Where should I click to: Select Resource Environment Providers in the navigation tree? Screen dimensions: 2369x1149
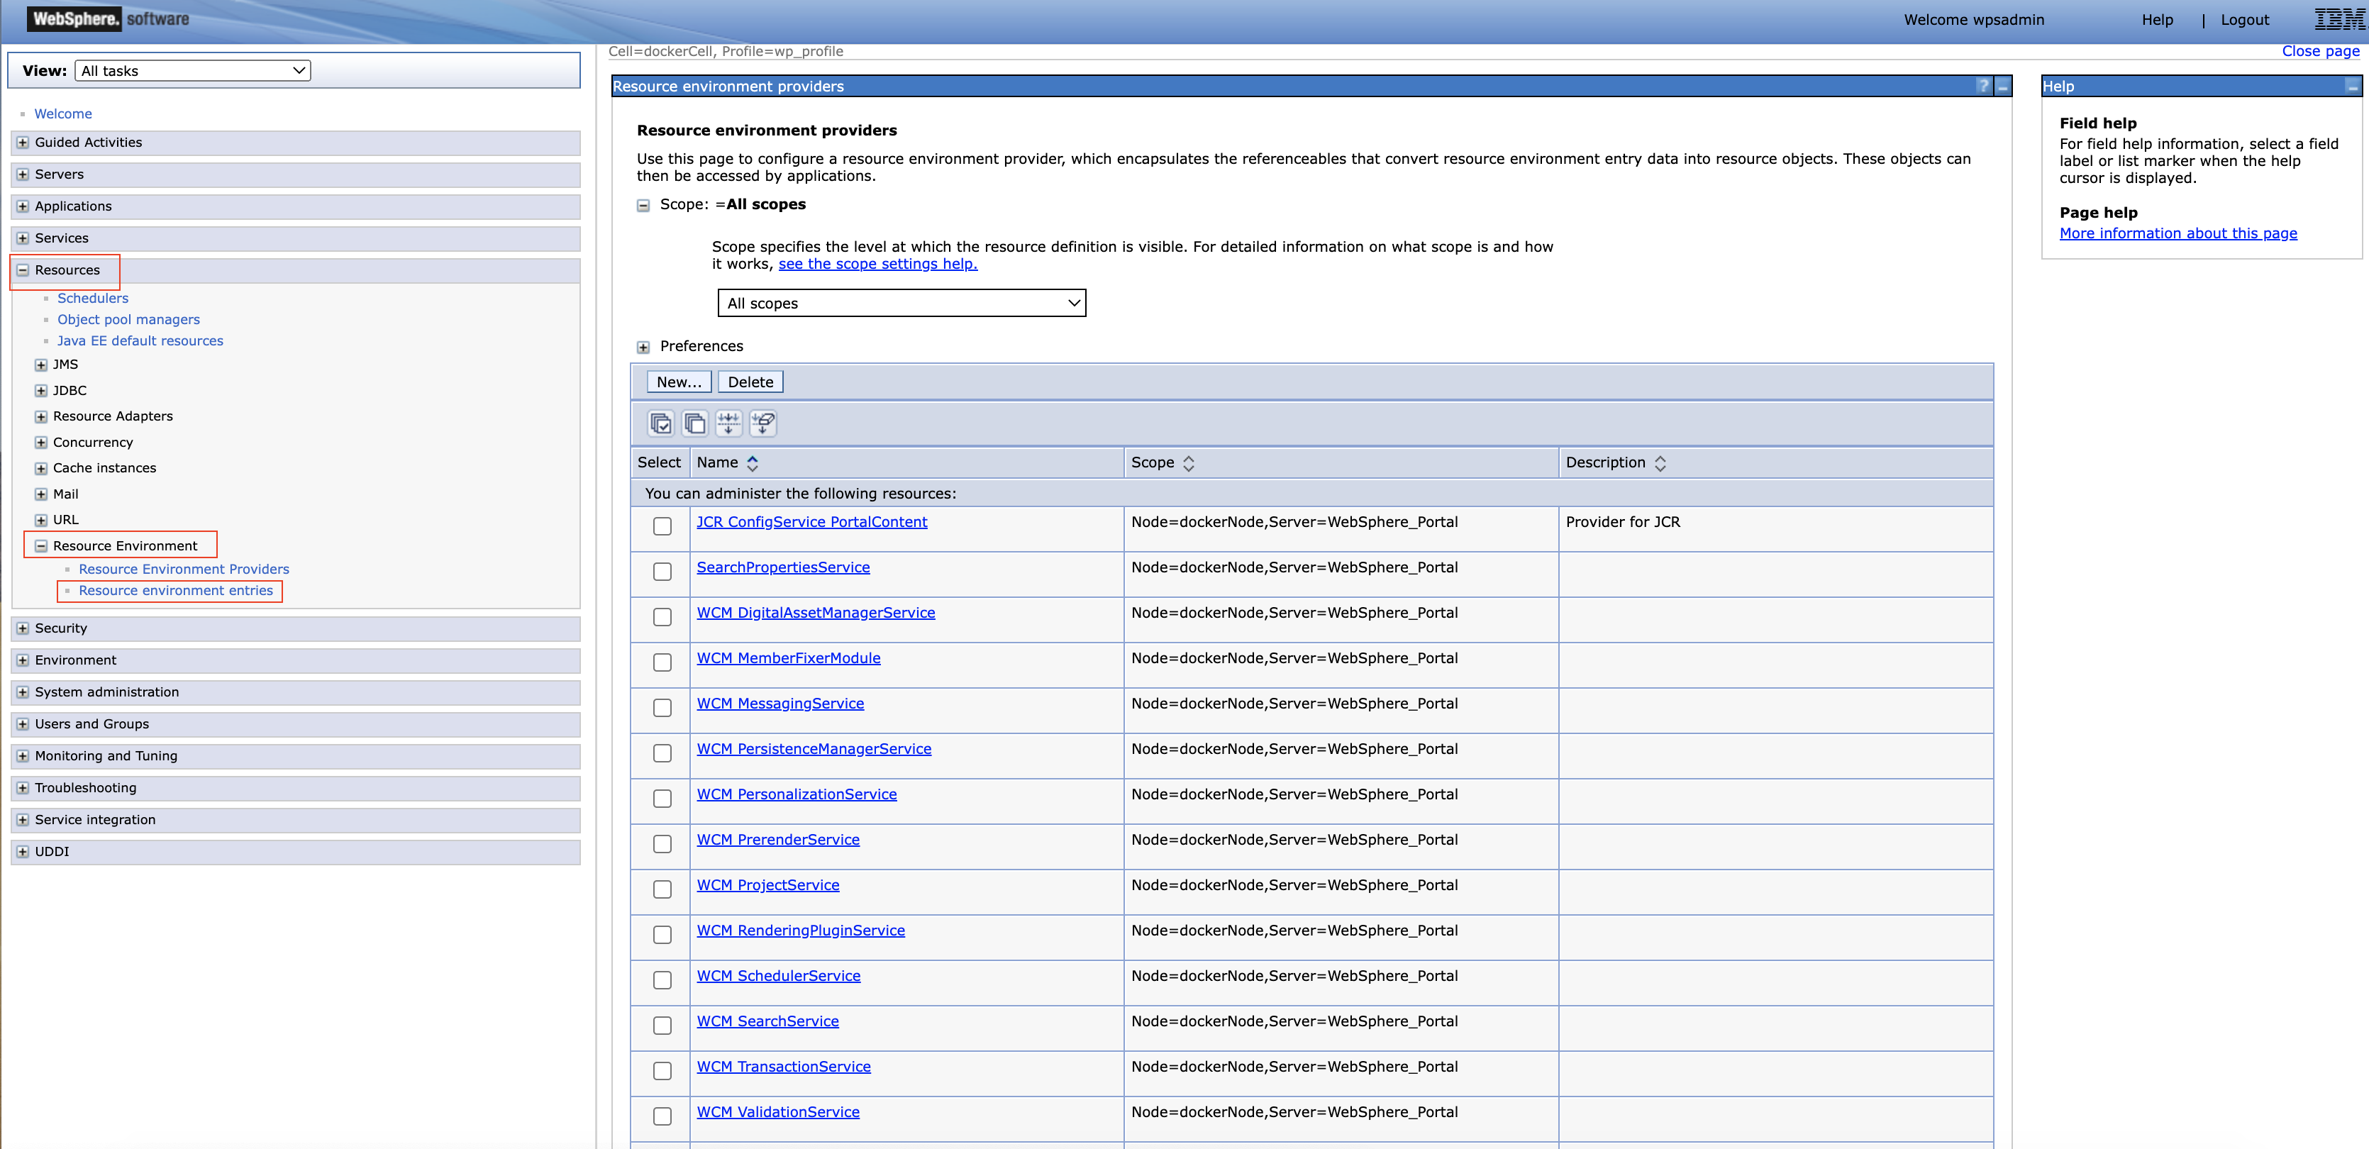pos(183,569)
